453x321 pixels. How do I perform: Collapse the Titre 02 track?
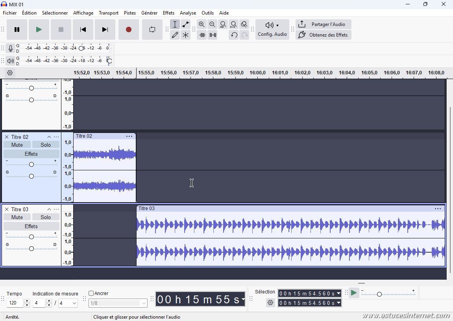pos(49,137)
